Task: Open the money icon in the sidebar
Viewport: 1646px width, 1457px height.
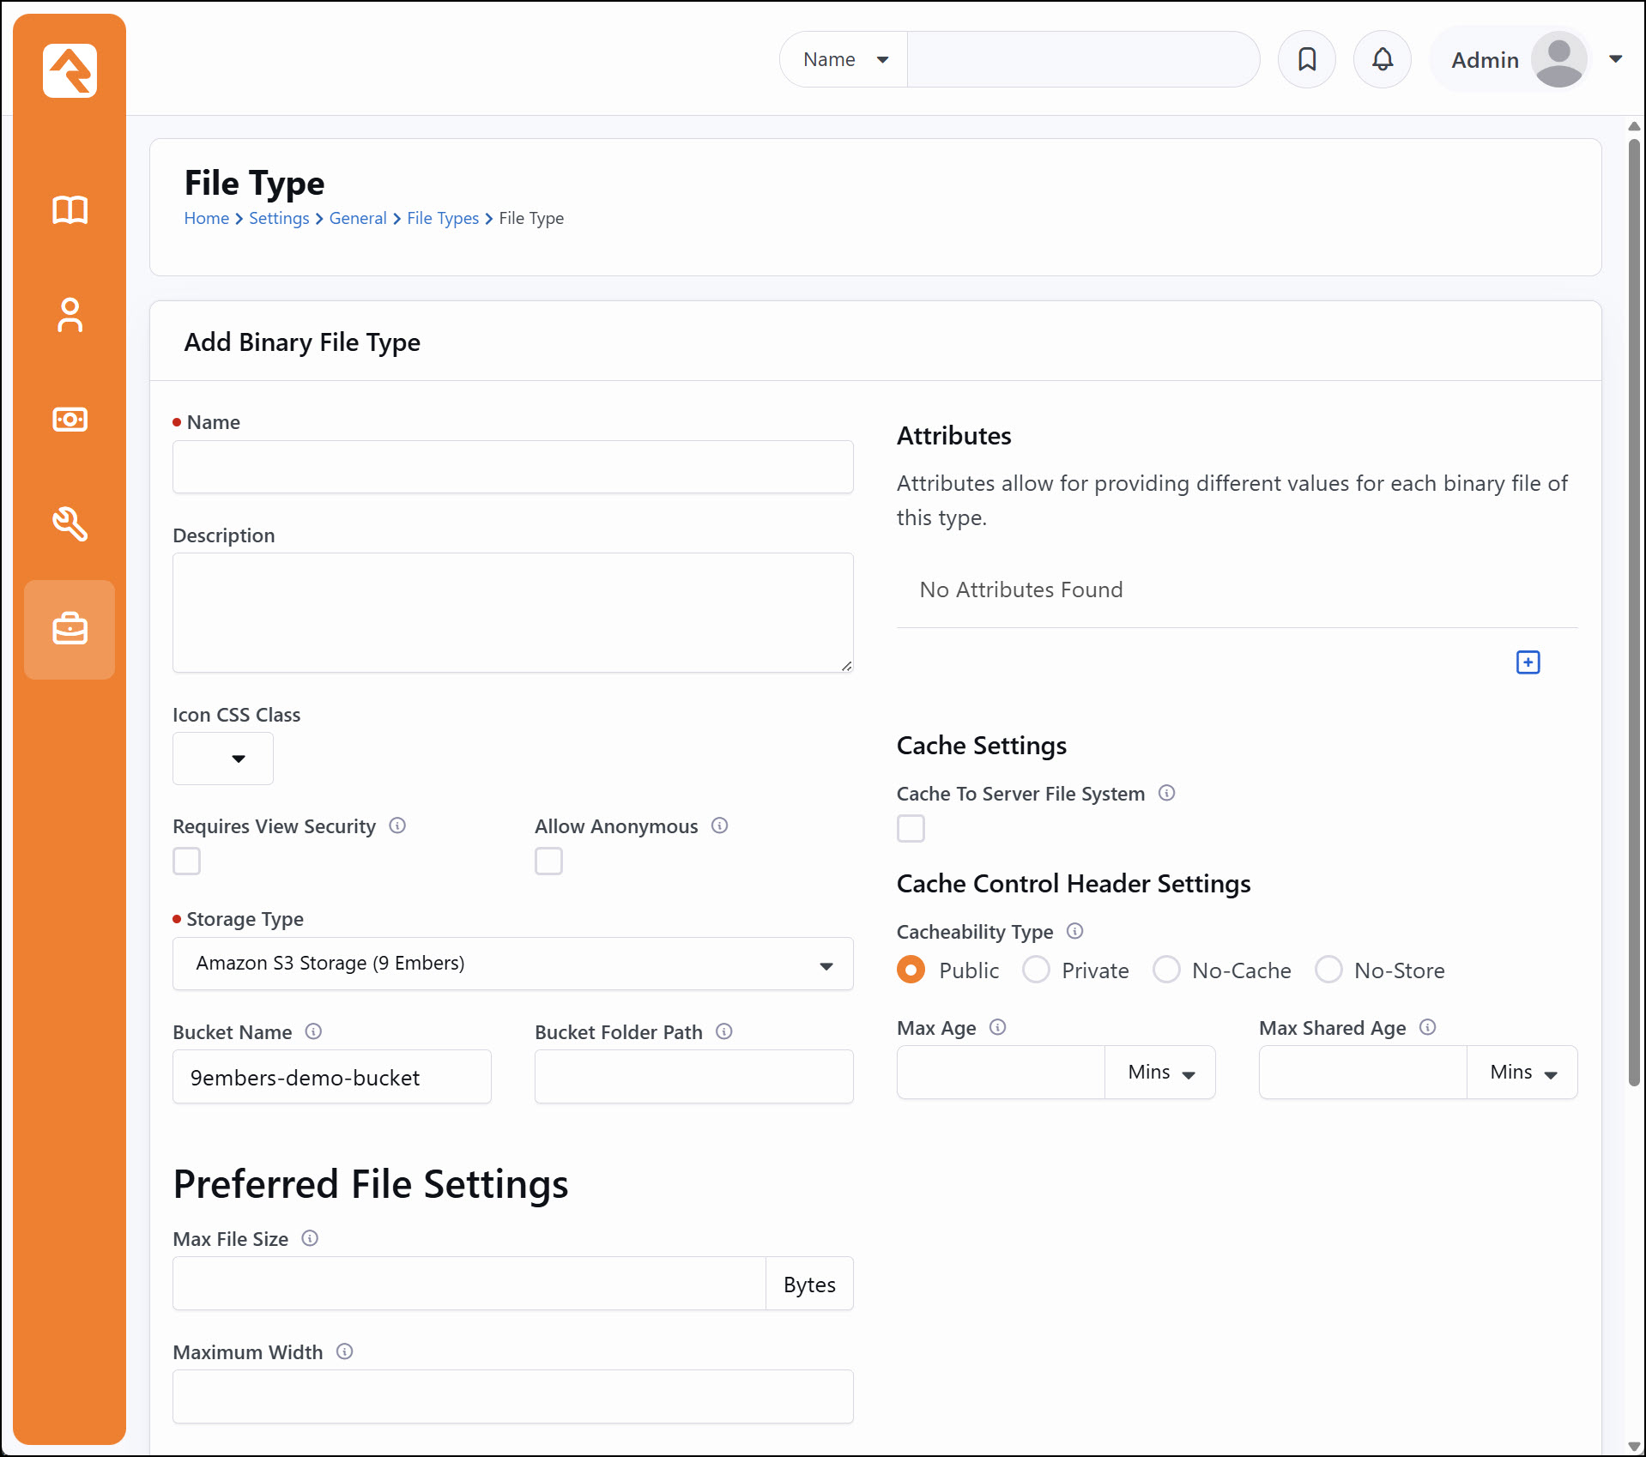Action: 70,420
